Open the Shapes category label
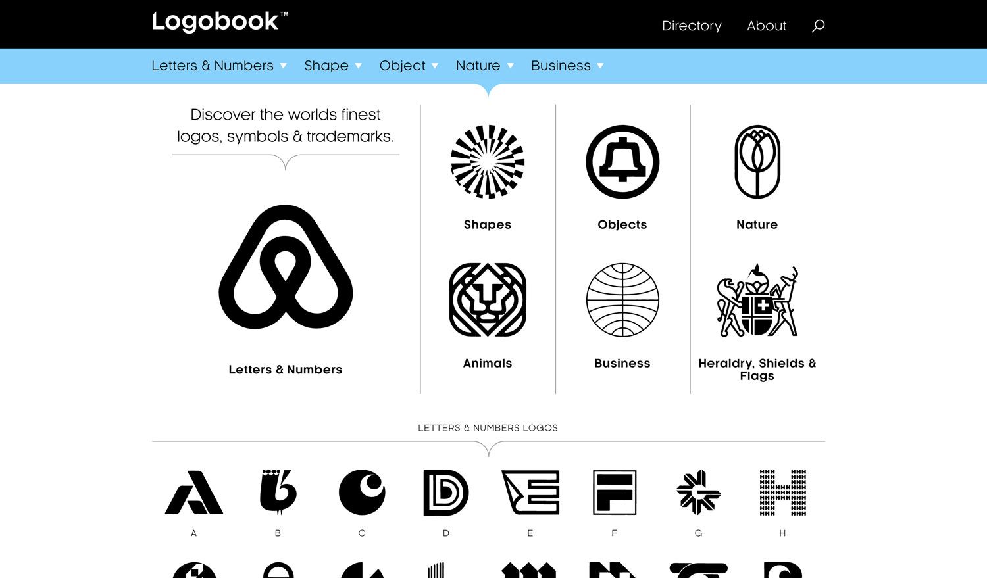This screenshot has width=987, height=578. point(488,224)
